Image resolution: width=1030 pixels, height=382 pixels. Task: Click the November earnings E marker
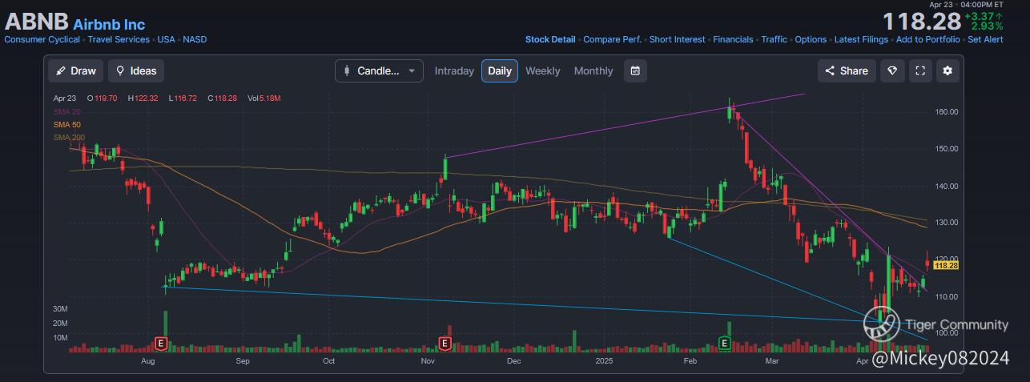point(445,344)
